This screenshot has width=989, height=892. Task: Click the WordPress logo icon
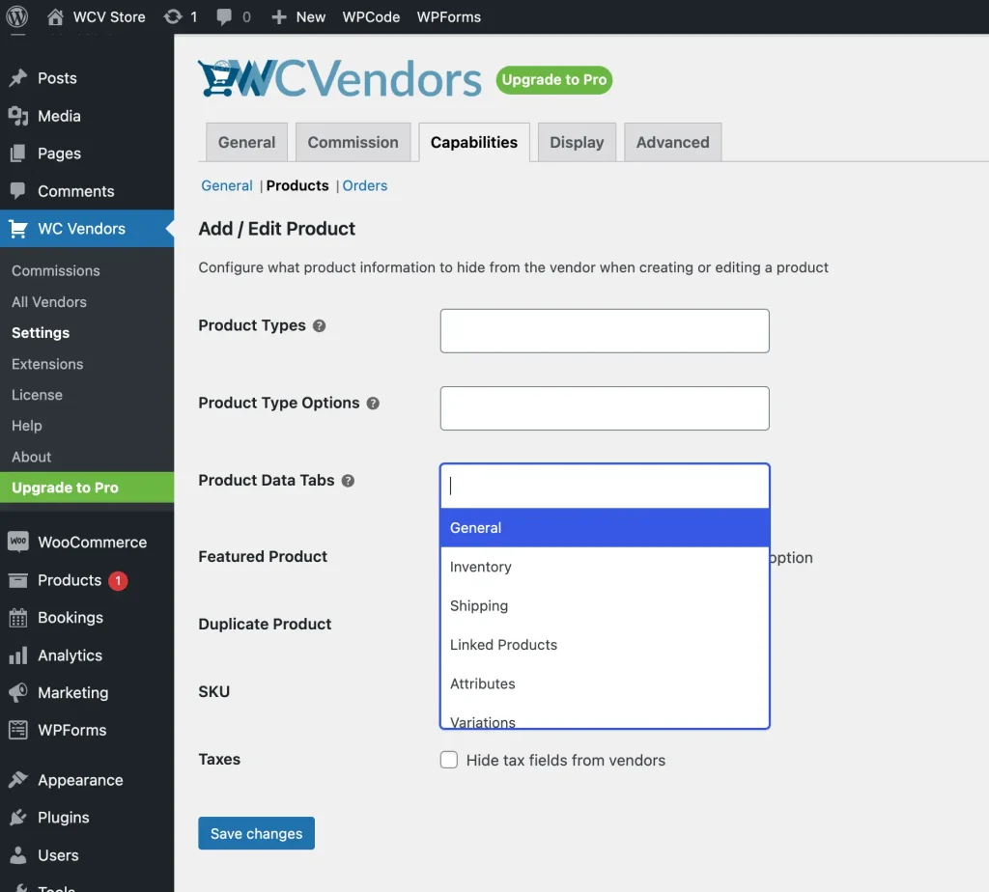click(x=17, y=16)
